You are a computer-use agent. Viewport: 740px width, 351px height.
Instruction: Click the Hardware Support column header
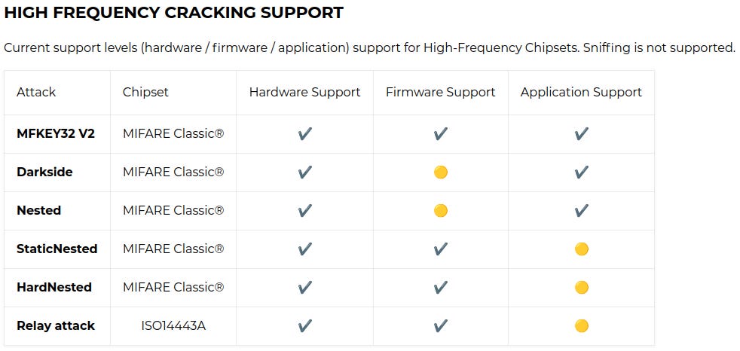click(x=304, y=93)
